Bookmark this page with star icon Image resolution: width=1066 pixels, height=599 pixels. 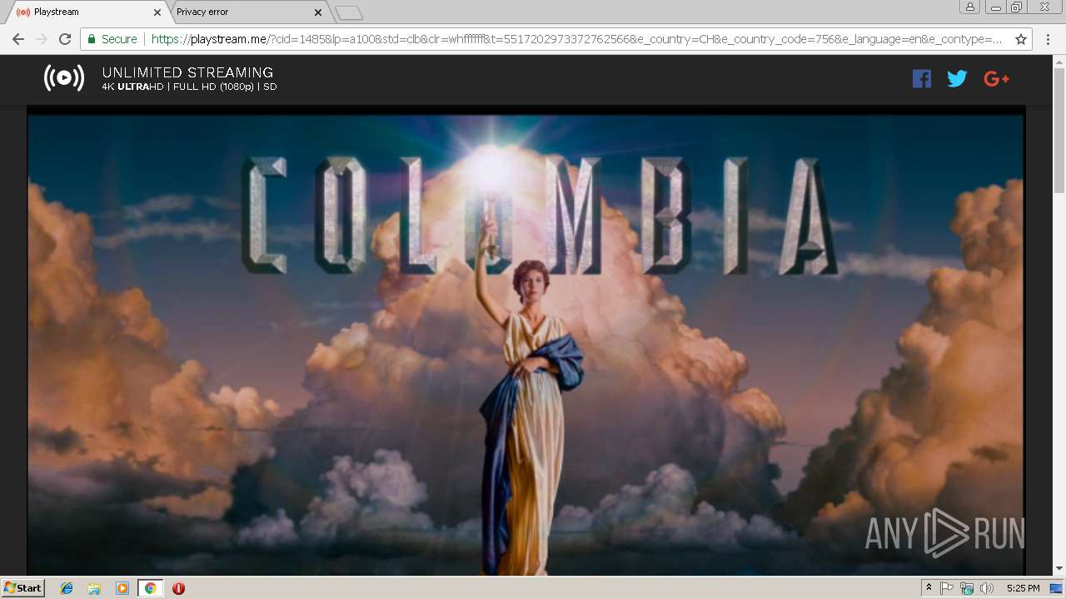1021,39
